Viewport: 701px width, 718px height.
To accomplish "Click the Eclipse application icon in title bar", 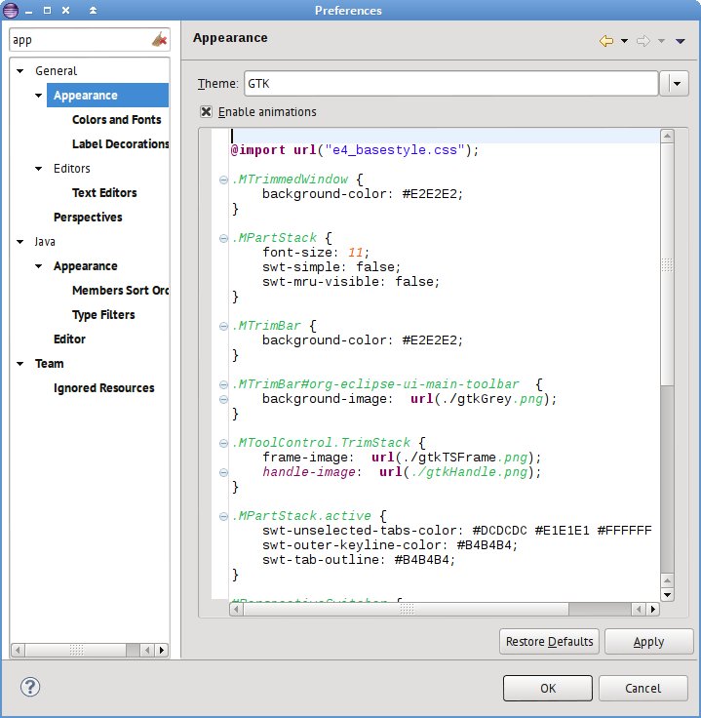I will click(10, 10).
